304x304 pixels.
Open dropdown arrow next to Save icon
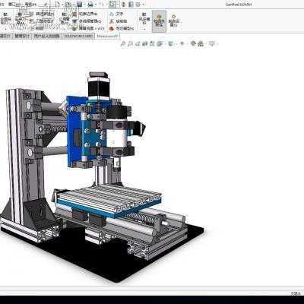point(84,5)
